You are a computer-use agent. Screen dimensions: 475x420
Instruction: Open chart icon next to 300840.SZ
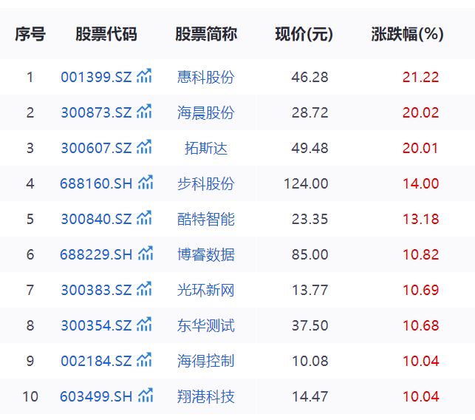click(144, 217)
